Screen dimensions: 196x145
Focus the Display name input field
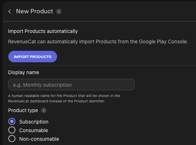click(x=71, y=84)
